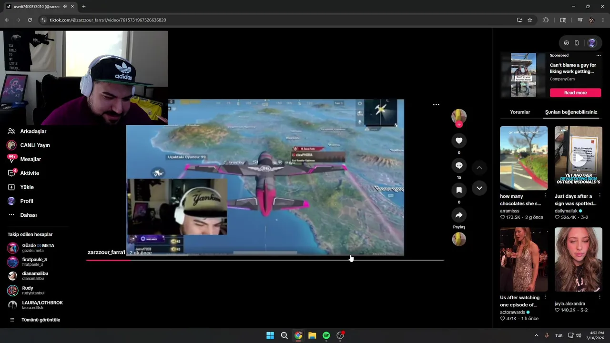This screenshot has height=343, width=610.
Task: Open CANLI Yayın in the sidebar
Action: pyautogui.click(x=29, y=145)
